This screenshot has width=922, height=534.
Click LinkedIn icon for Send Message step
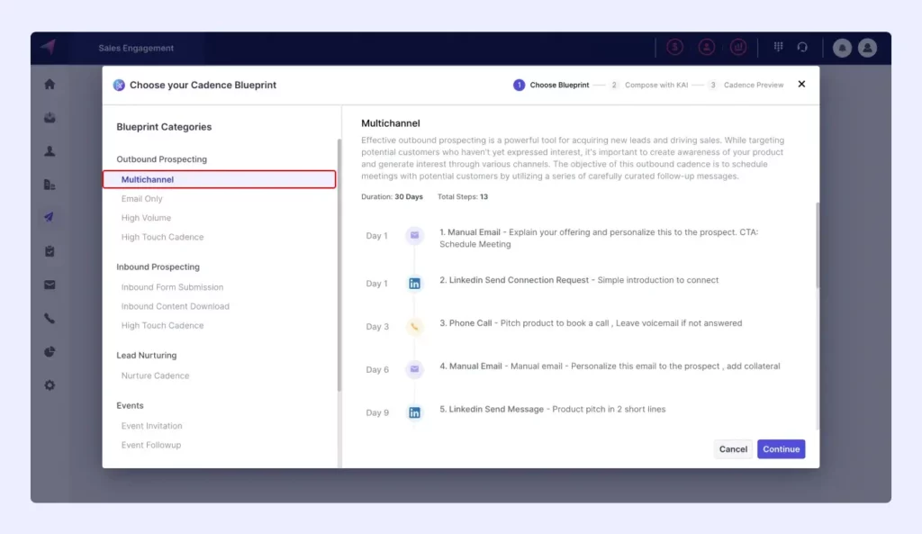(x=414, y=412)
